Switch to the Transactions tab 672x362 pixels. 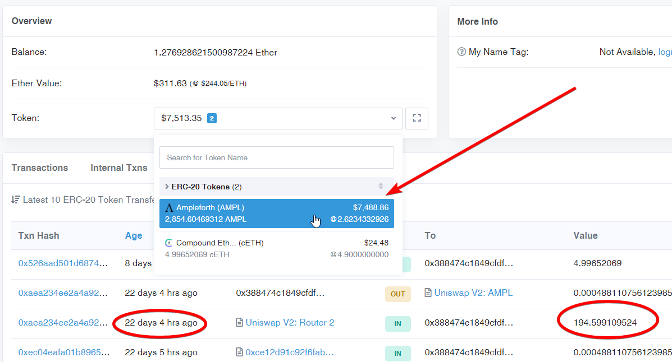(40, 168)
